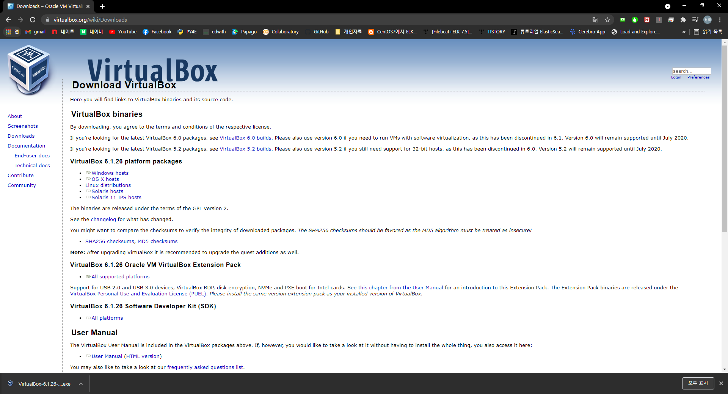
Task: Open the Colaboratory bookmark
Action: 281,32
